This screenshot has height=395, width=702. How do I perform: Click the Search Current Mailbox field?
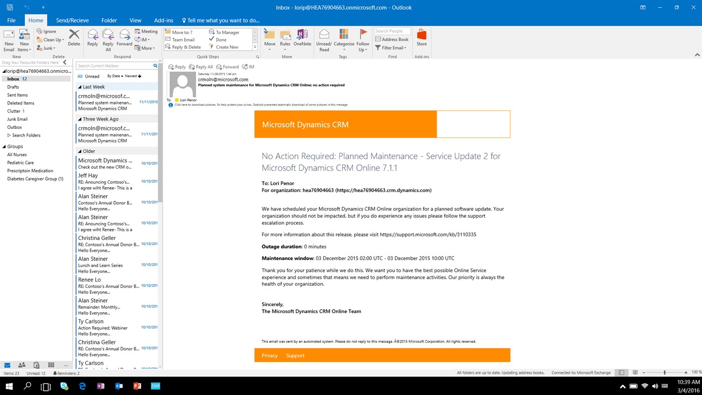pos(114,66)
